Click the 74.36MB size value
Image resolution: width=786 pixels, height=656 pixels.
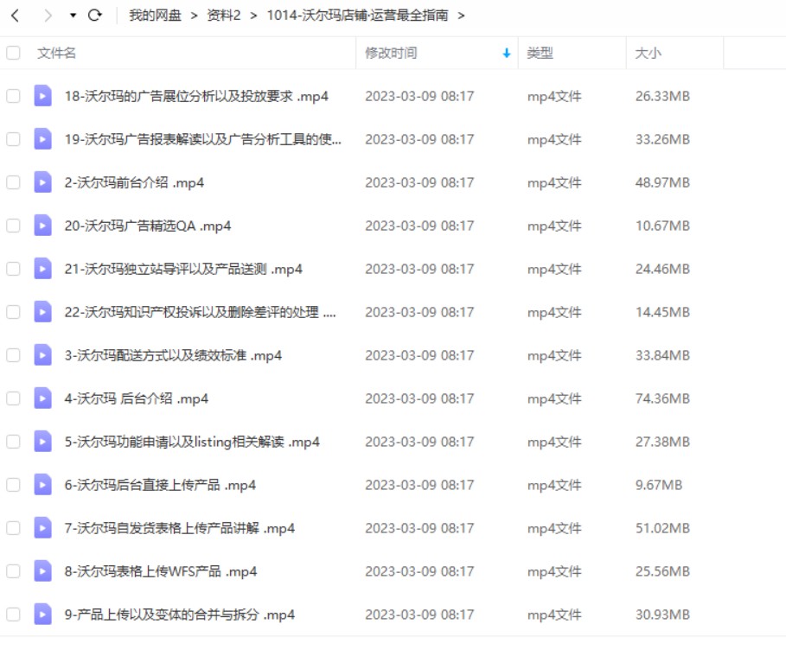[x=662, y=398]
